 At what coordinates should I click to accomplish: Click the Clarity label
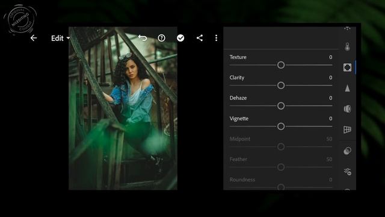(236, 78)
